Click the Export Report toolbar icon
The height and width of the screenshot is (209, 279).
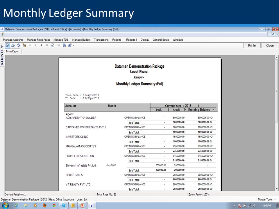point(7,45)
